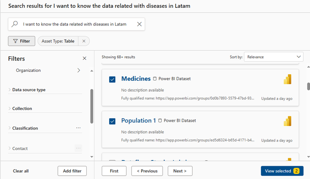
Task: Click the Add filter button
Action: 72,171
